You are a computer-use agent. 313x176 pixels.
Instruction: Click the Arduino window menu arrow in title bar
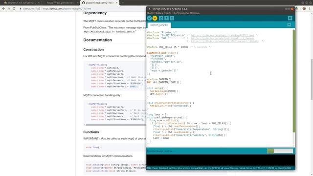(149, 9)
